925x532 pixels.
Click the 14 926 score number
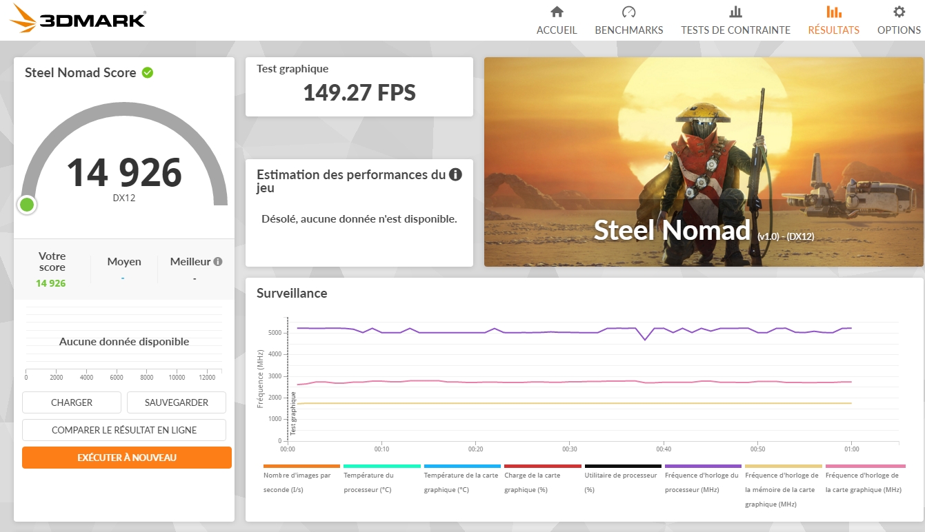click(124, 172)
